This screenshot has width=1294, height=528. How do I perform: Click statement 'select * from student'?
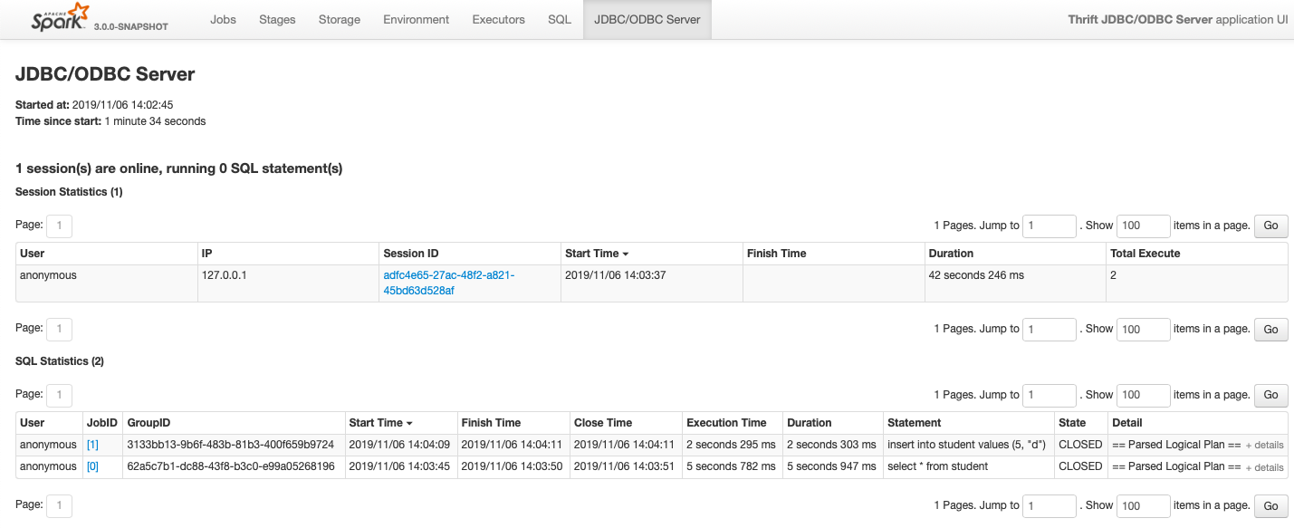(937, 466)
